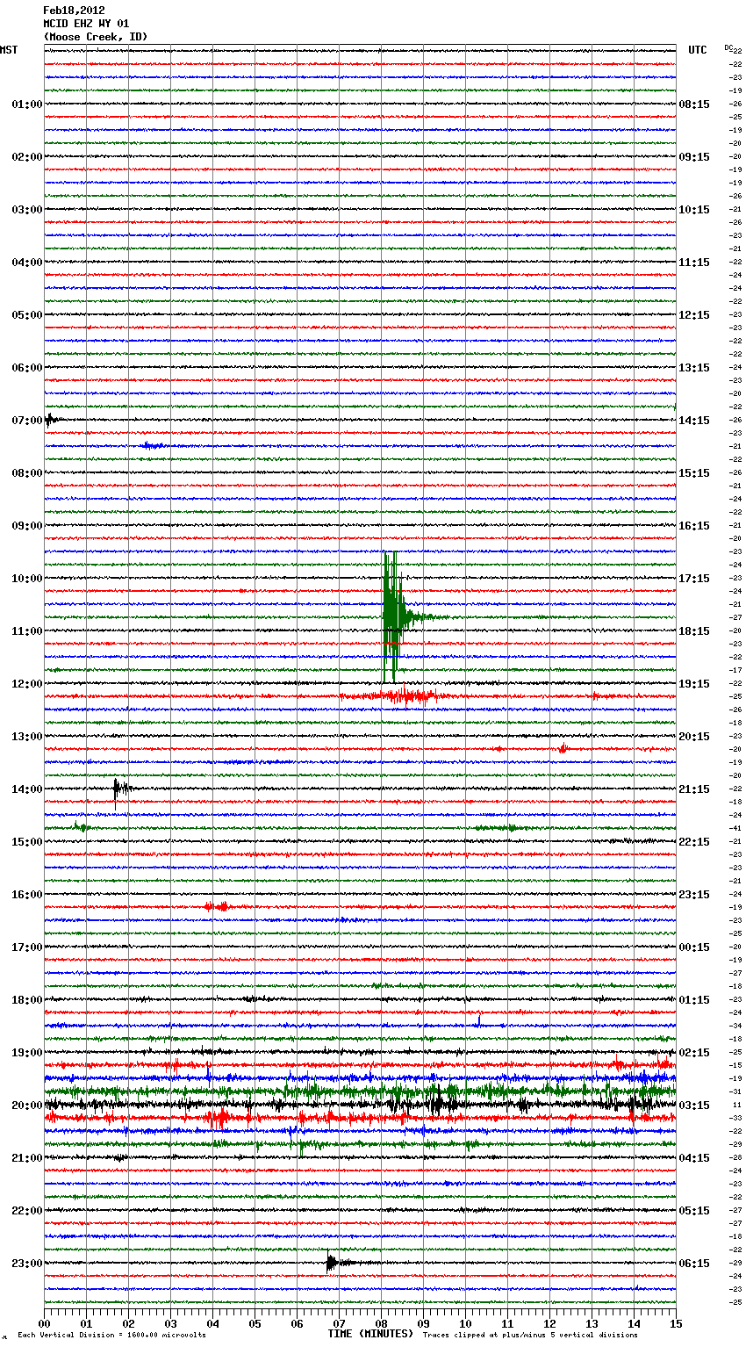Select the 18:00 MST row label
Screen dimensions: 746x1347
[x=26, y=1000]
